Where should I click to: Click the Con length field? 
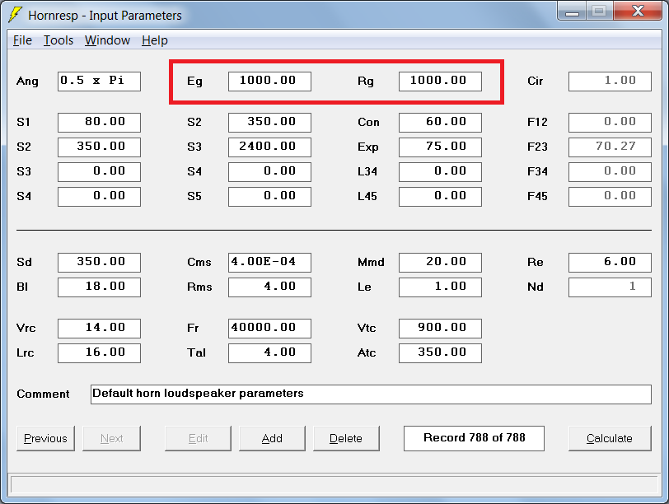point(440,123)
